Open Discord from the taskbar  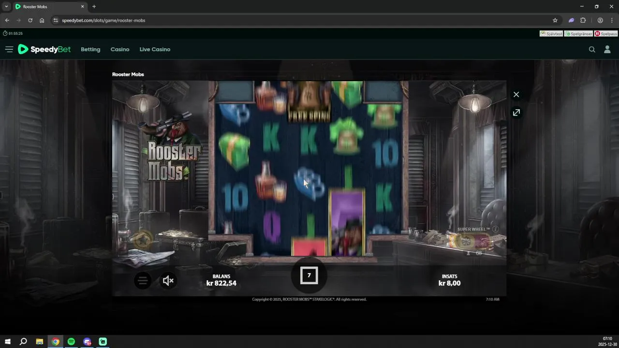point(87,342)
